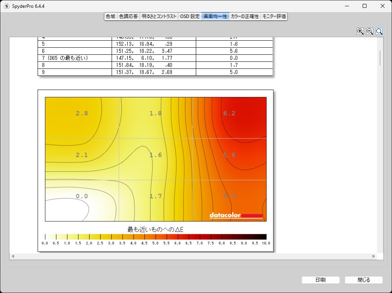The image size is (392, 293).
Task: Click the vertical scrollbar thumb
Action: click(x=380, y=58)
